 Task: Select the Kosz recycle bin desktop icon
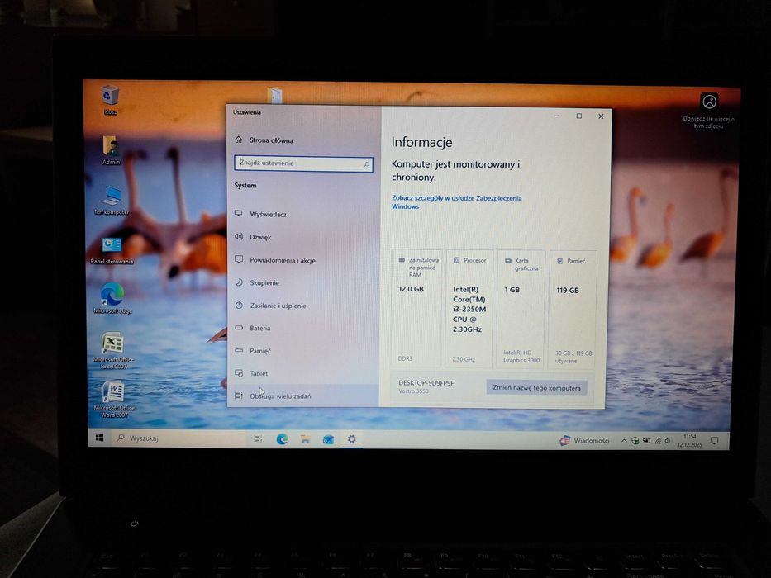110,100
